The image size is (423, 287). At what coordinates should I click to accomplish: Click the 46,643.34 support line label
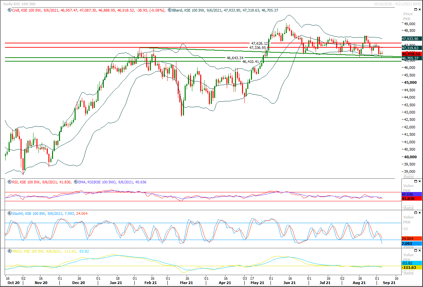(x=235, y=58)
